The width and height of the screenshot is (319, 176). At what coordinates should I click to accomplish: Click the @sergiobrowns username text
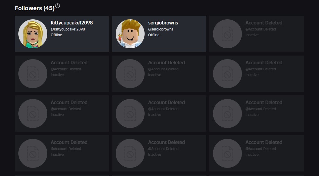[x=161, y=29]
